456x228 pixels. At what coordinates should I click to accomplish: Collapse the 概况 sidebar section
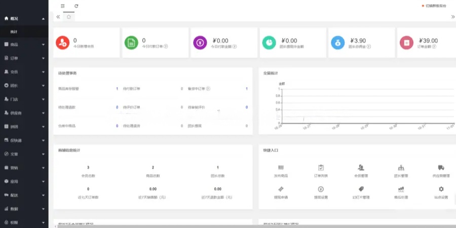pos(24,19)
